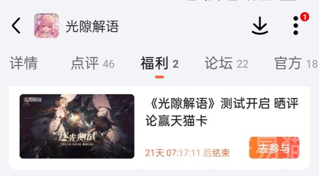Tap the red notification badge showing 1

click(x=305, y=17)
